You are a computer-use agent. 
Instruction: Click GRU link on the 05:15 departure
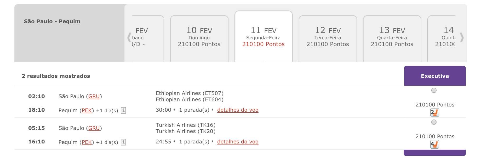(94, 128)
